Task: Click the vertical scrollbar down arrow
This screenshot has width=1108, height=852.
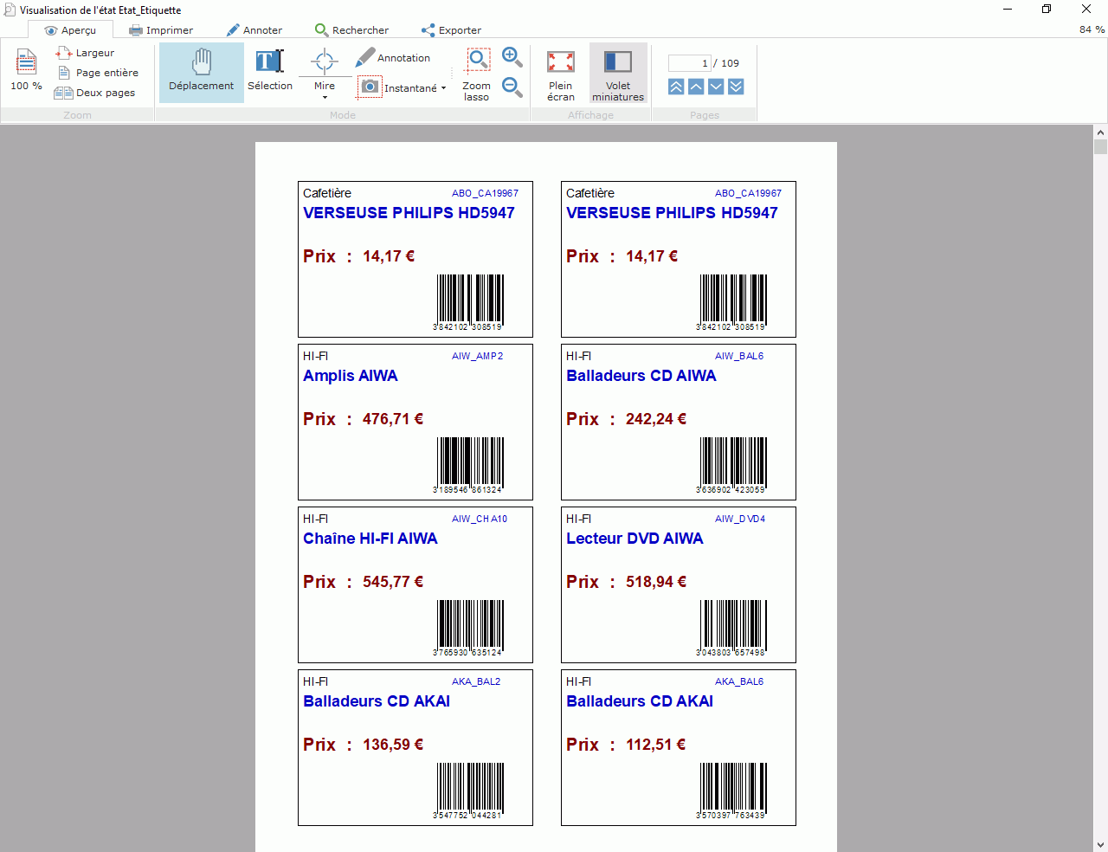Action: [x=1100, y=844]
